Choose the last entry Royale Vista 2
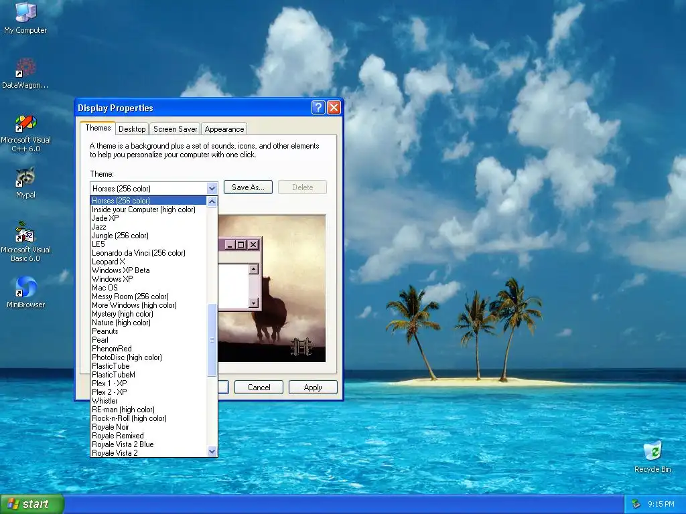The height and width of the screenshot is (514, 686). pos(148,453)
